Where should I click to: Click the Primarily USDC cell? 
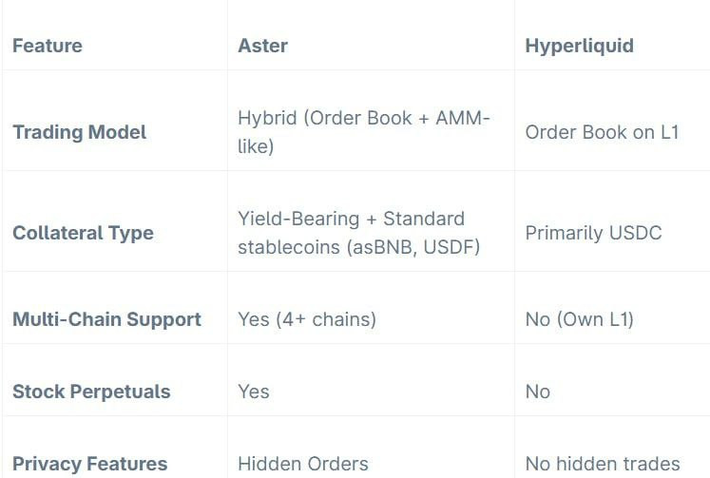pos(593,233)
